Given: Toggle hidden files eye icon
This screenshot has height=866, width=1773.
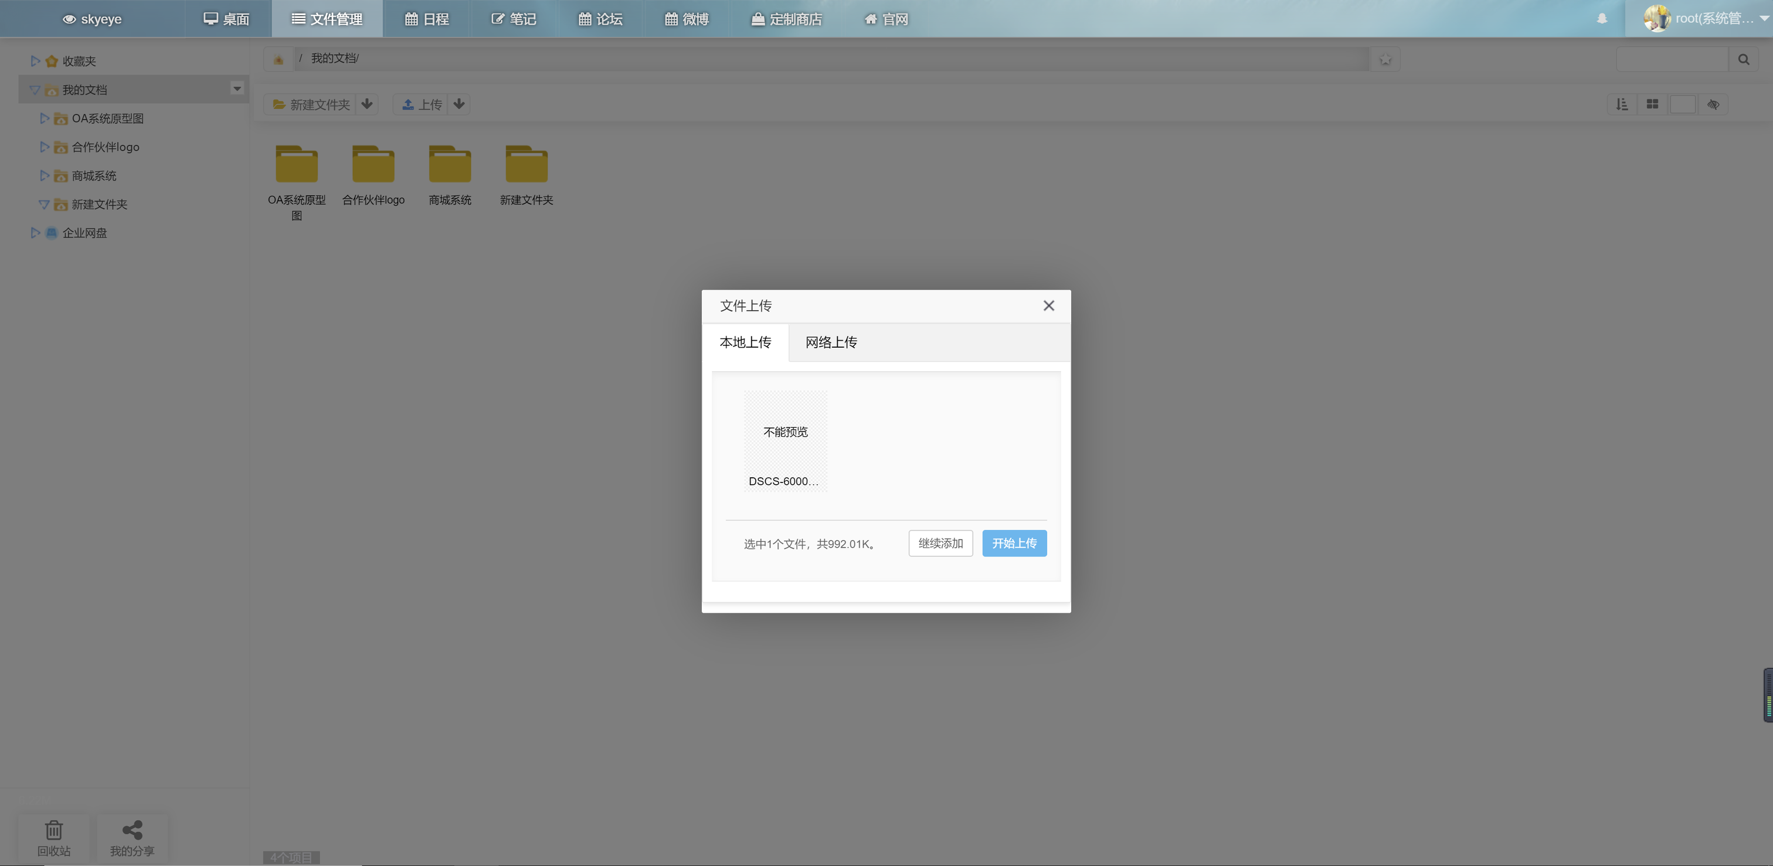Looking at the screenshot, I should click(1713, 104).
